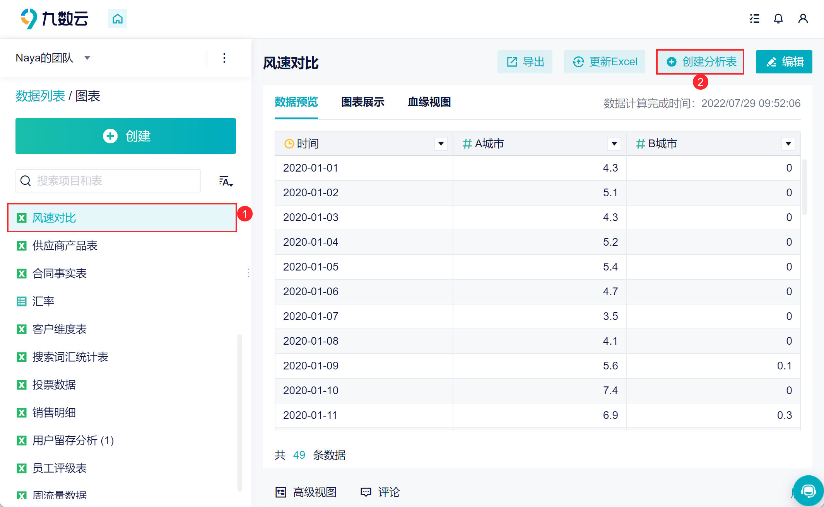The image size is (824, 507).
Task: Switch to the 数据预览 tab
Action: (x=296, y=102)
